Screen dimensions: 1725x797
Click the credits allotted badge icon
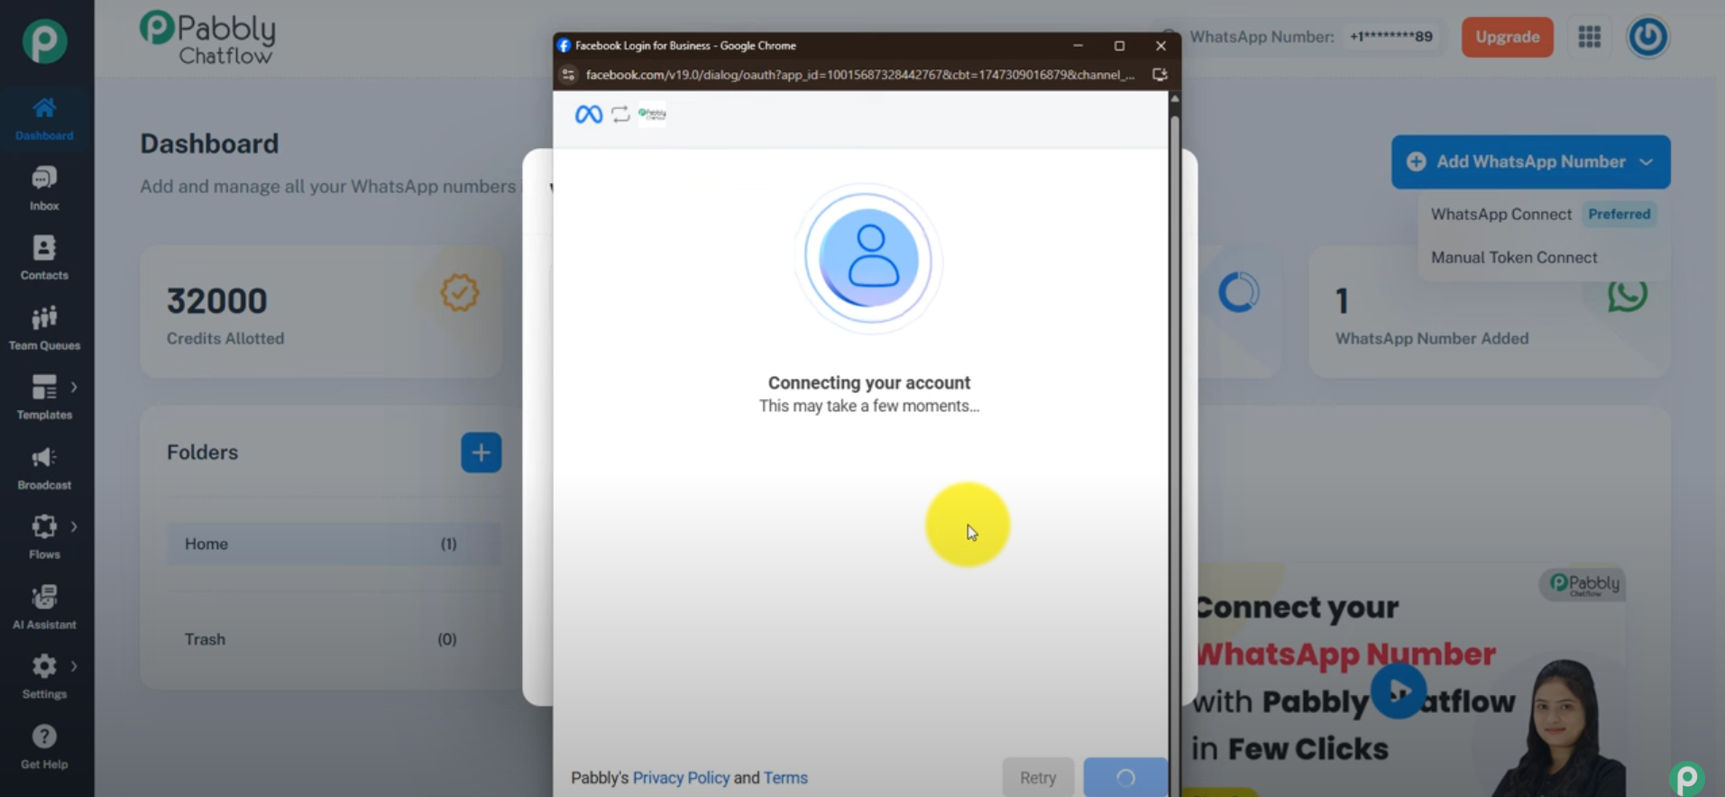[x=459, y=293]
